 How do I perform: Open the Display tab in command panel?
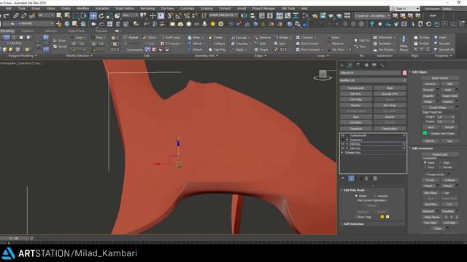pos(374,65)
